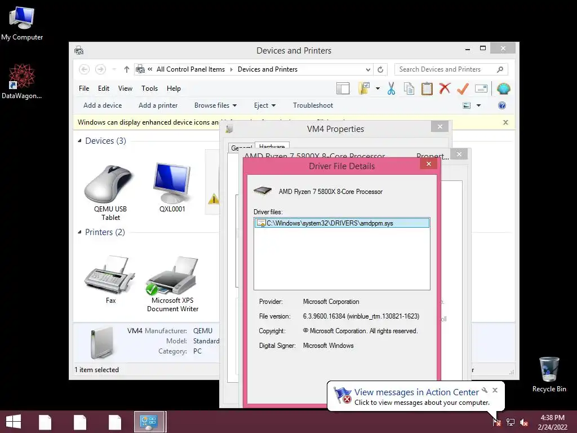Click the Copy toolbar icon
The image size is (577, 433).
click(409, 89)
